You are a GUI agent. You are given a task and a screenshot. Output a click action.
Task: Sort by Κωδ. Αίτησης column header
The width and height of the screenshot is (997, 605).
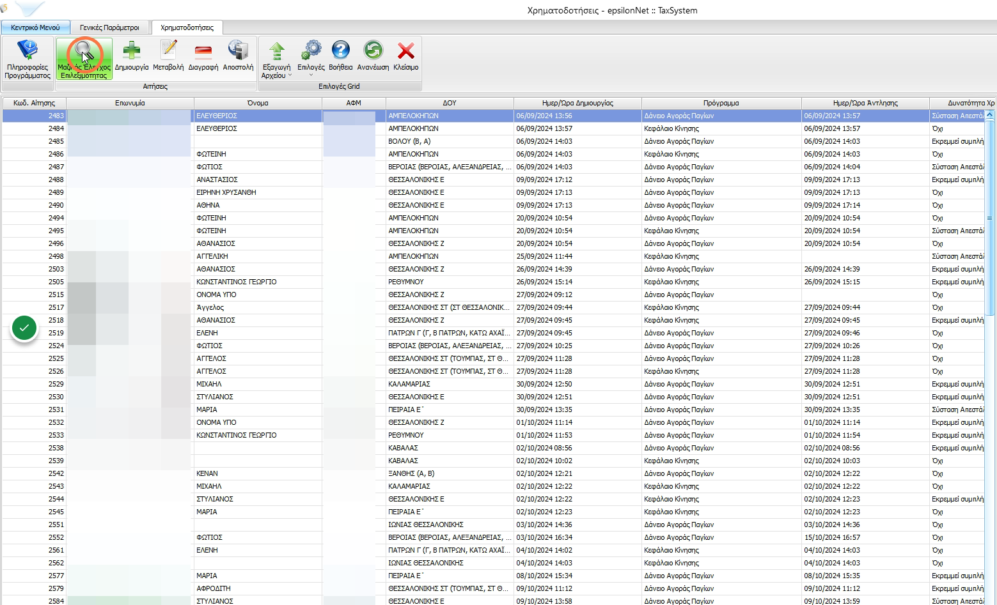(34, 103)
